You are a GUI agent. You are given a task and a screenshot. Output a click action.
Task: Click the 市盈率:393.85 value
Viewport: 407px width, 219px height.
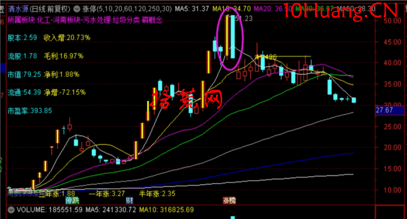point(30,111)
